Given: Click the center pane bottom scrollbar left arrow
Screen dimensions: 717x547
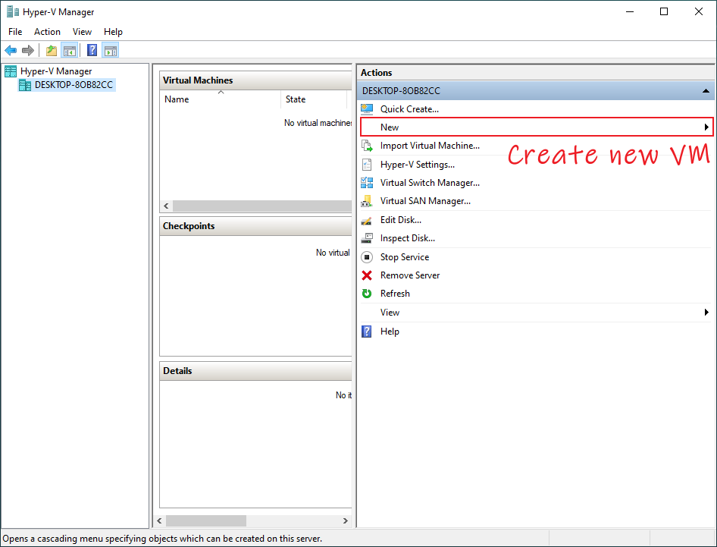Looking at the screenshot, I should coord(159,521).
